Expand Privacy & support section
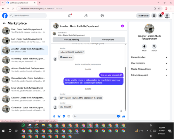The image size is (174, 139). (149, 75)
